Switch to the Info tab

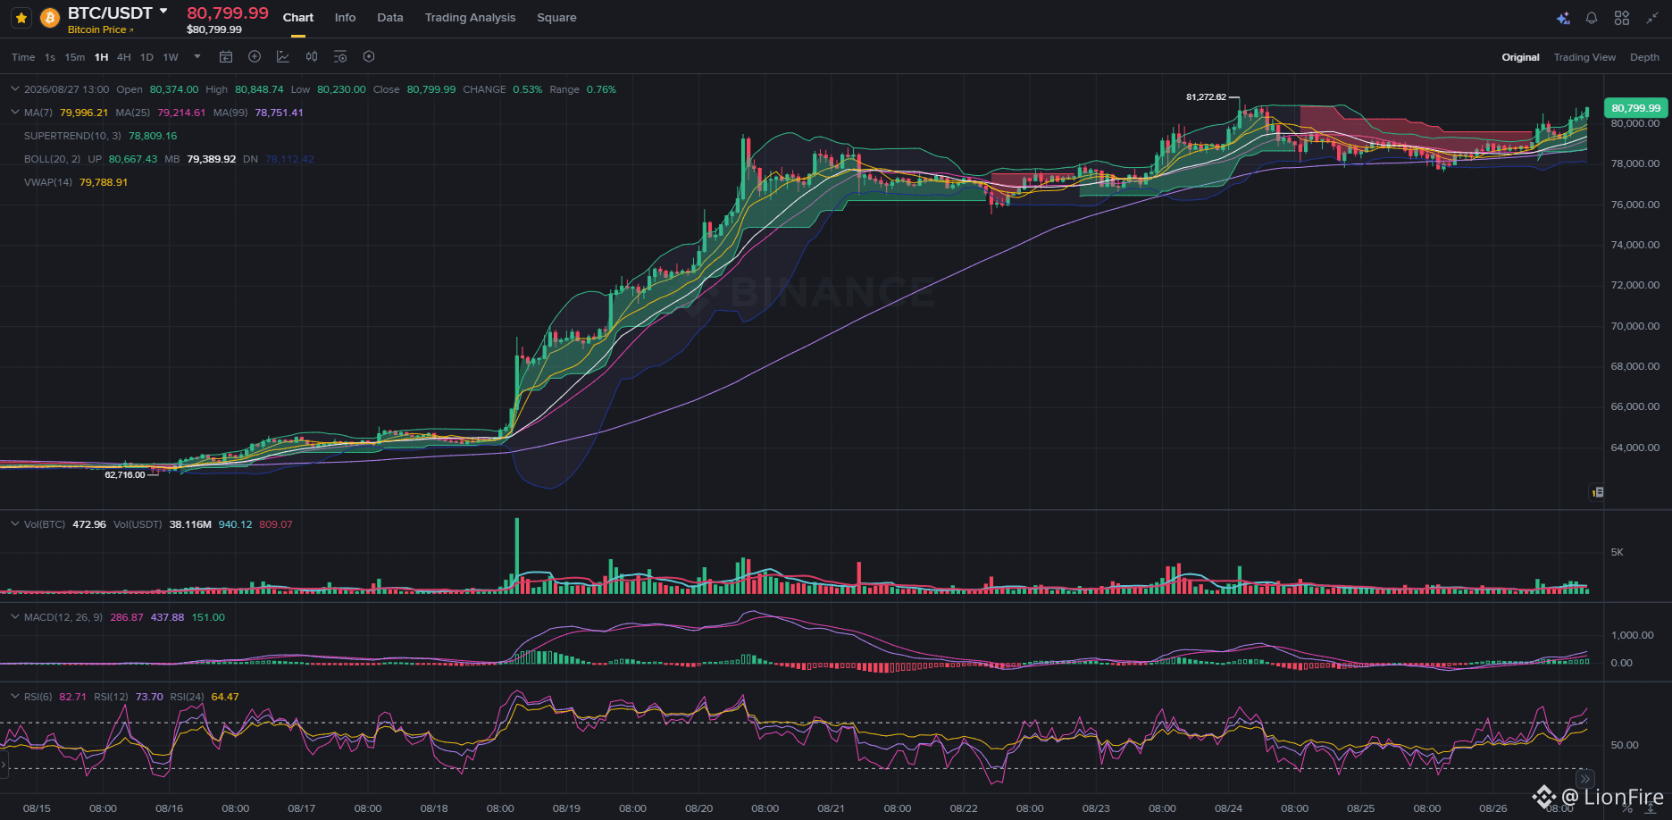[345, 18]
